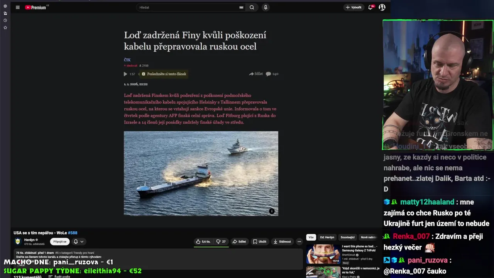
Task: Click the second browser sidebar icon
Action: point(5,13)
